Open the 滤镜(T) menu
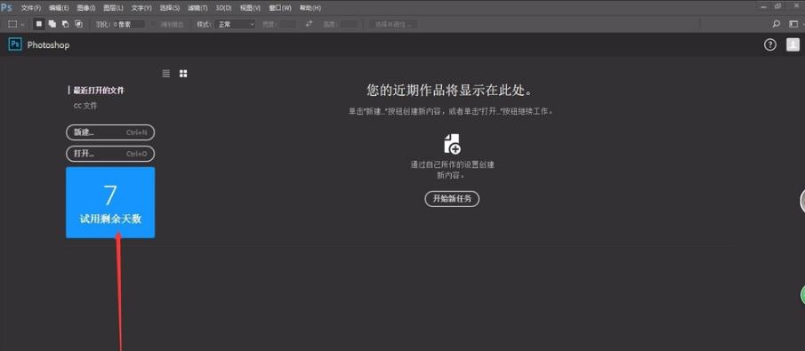 tap(197, 8)
